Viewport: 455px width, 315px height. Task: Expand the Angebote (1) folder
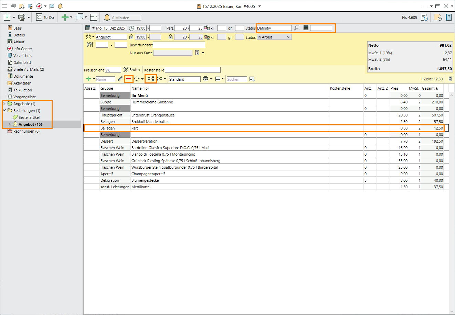coord(4,104)
